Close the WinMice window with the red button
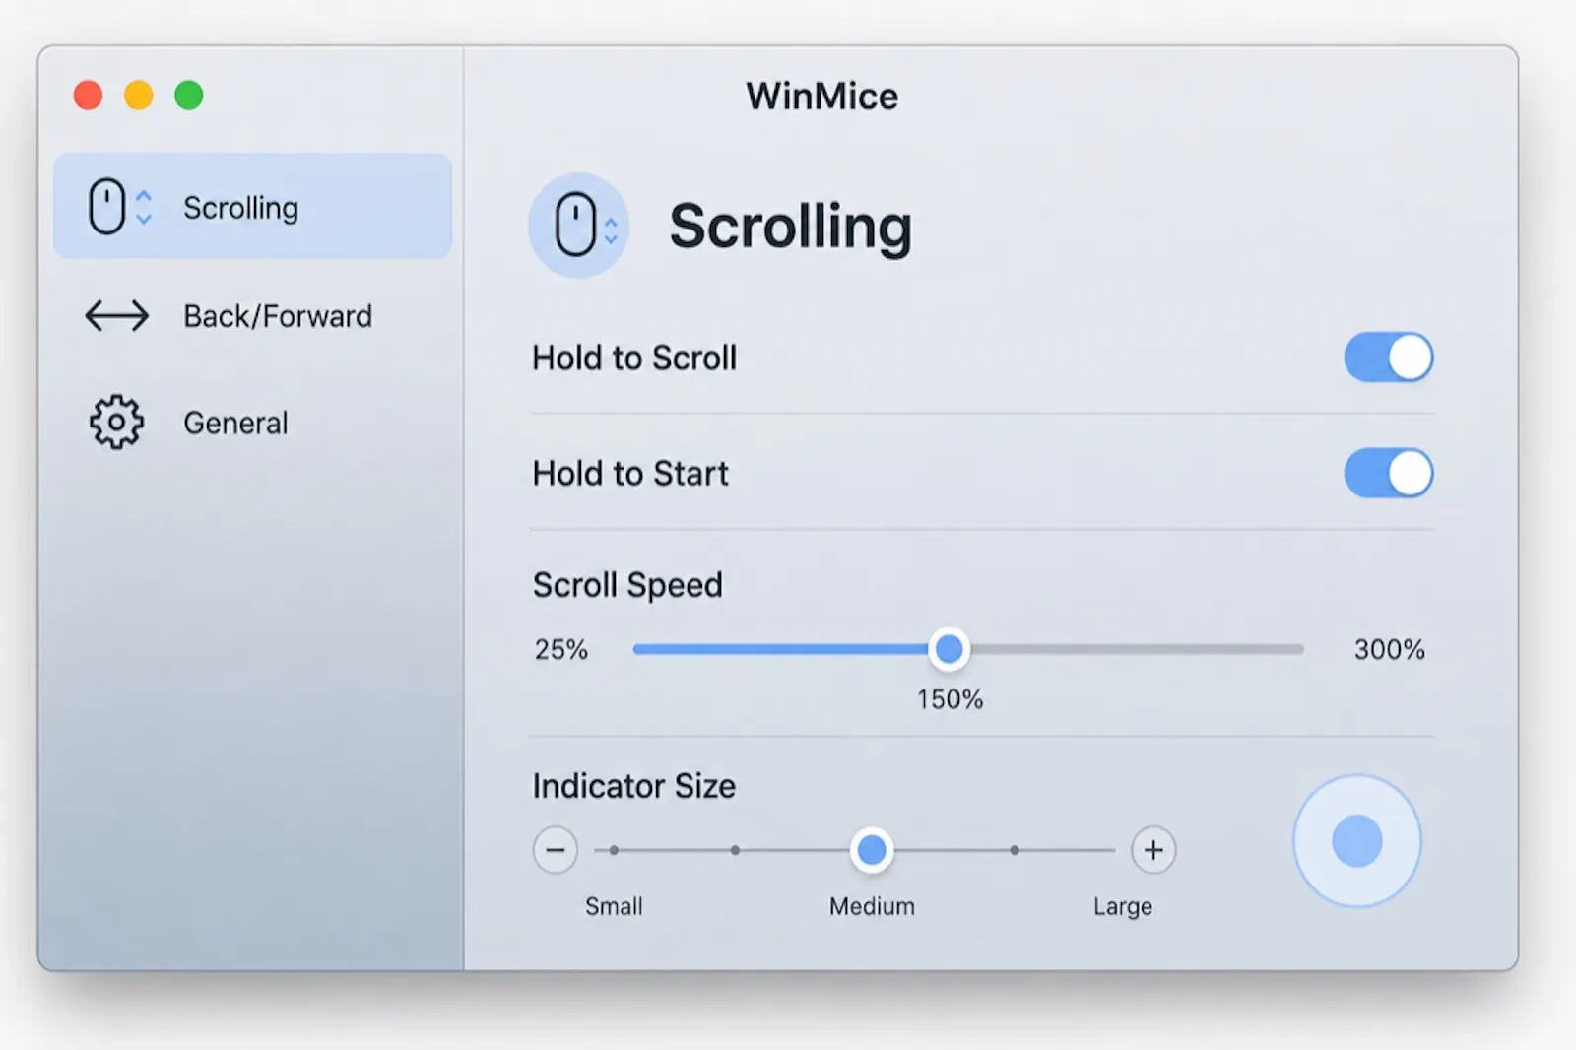The image size is (1576, 1050). pos(89,96)
